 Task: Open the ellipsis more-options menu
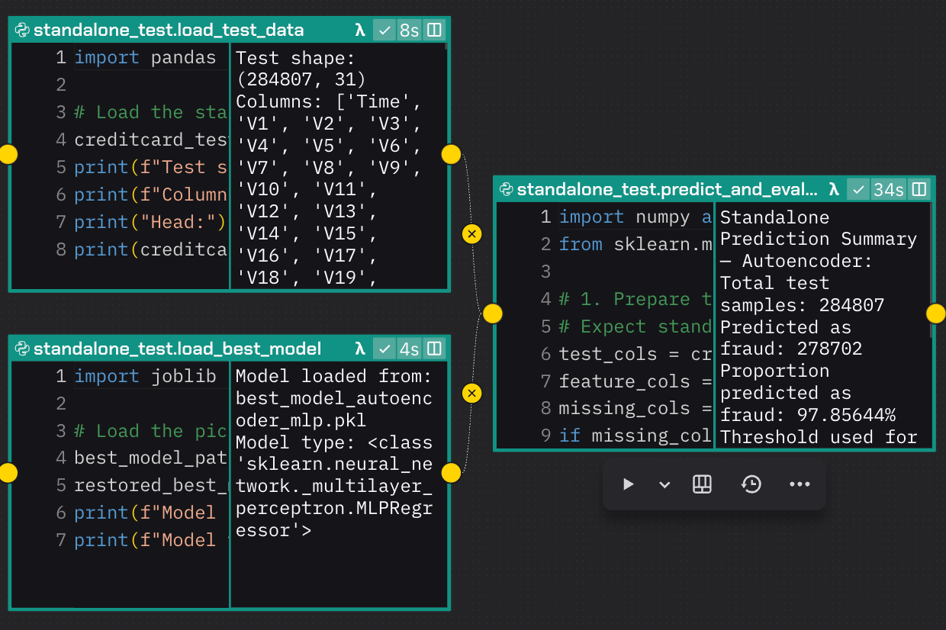tap(800, 484)
